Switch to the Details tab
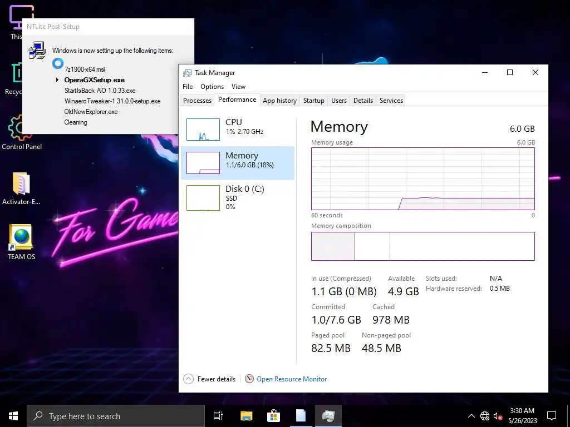The width and height of the screenshot is (570, 427). [363, 101]
